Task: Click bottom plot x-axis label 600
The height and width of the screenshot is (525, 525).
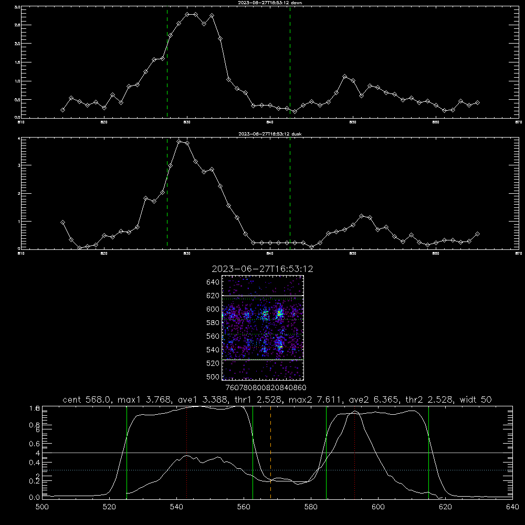Action: pos(379,507)
